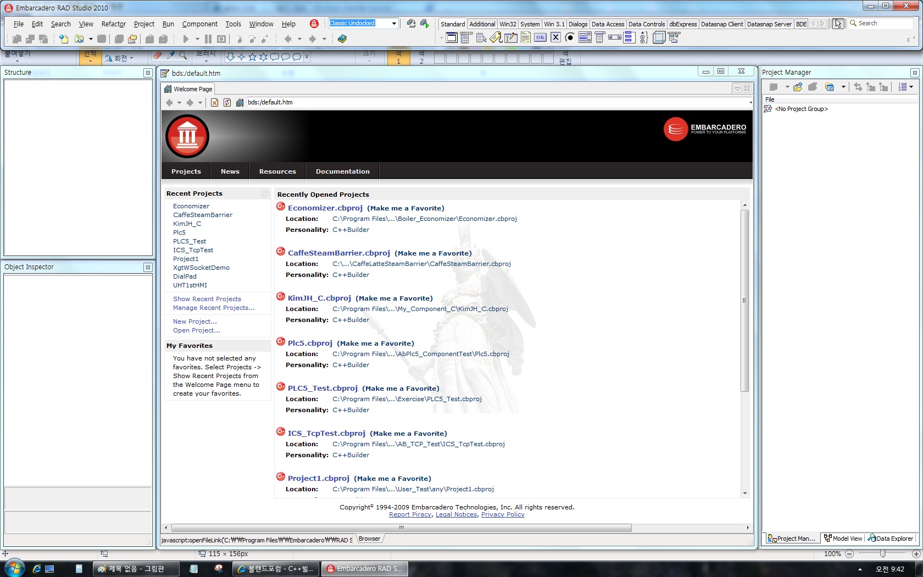
Task: Click the help book icon in toolbar
Action: click(x=342, y=39)
